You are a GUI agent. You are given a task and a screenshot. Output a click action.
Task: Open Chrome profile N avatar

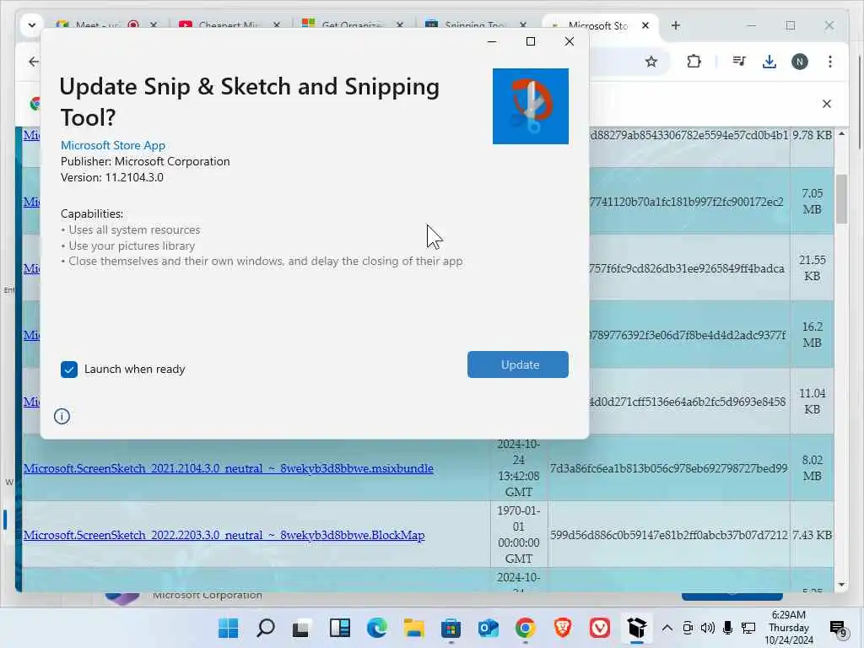click(x=800, y=61)
